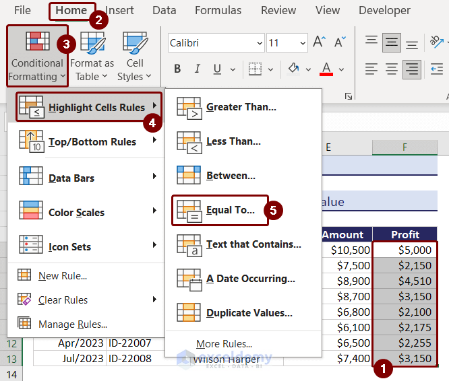449x381 pixels.
Task: Click the Less Than rule icon
Action: 189,142
